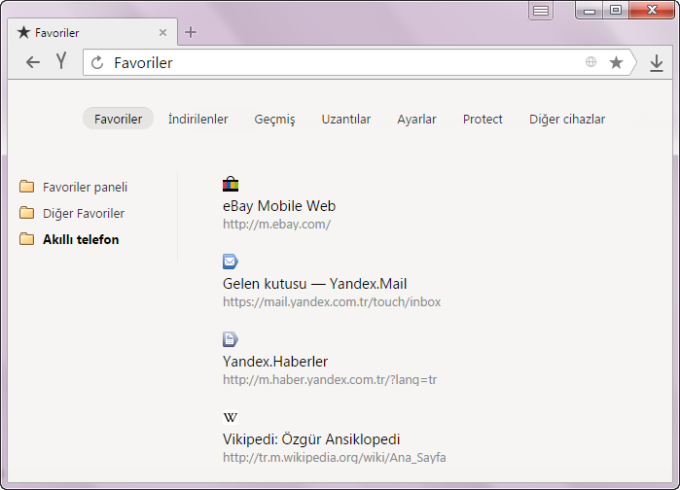
Task: Click the globe icon in address bar
Action: point(591,62)
